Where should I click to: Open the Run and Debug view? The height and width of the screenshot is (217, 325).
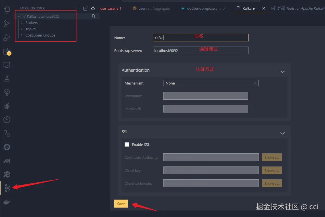tap(7, 37)
